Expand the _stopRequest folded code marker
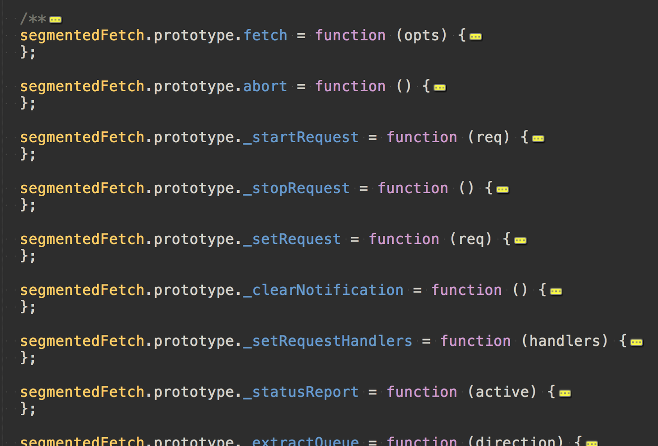This screenshot has width=658, height=446. [502, 189]
